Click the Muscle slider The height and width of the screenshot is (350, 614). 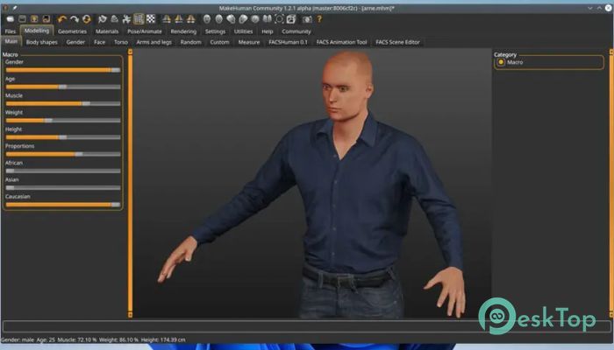click(x=63, y=103)
